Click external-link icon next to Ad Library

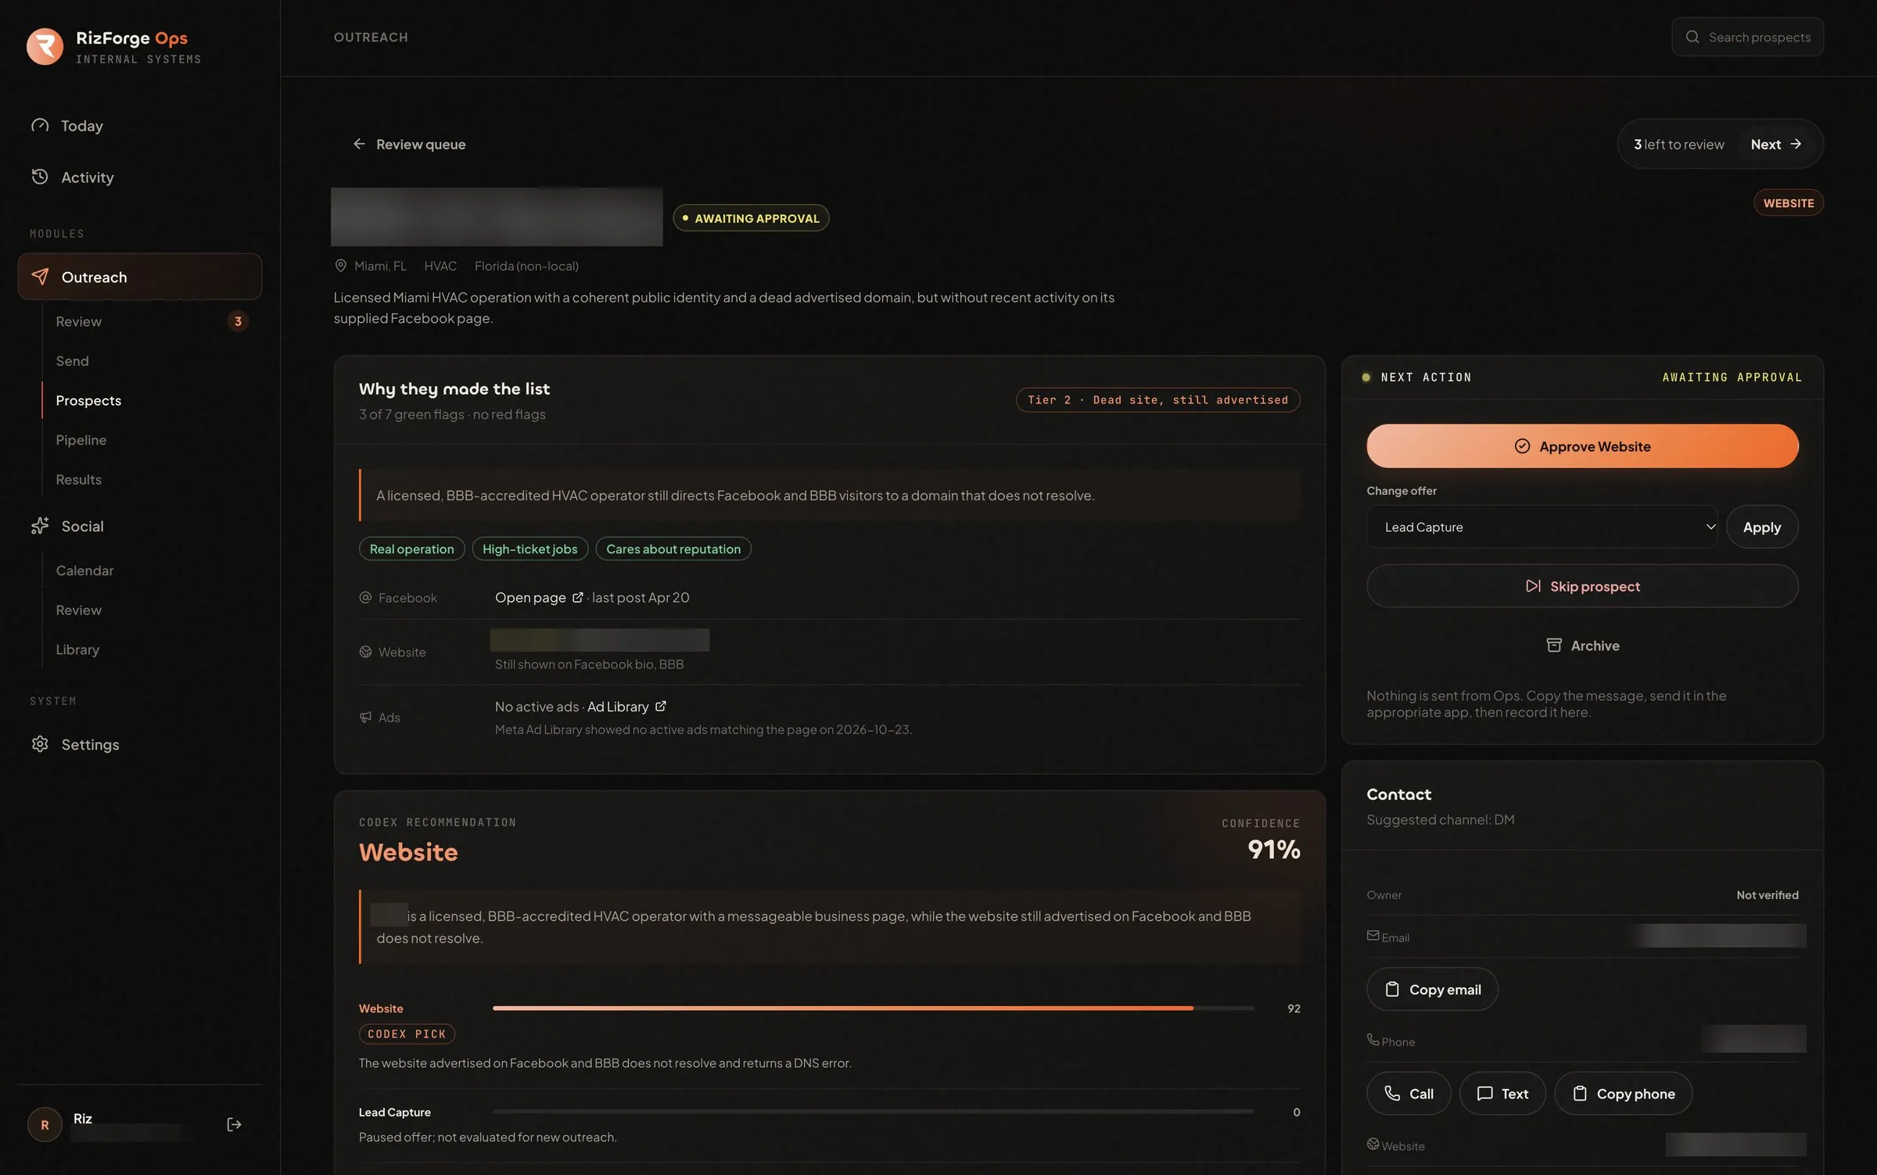tap(661, 706)
